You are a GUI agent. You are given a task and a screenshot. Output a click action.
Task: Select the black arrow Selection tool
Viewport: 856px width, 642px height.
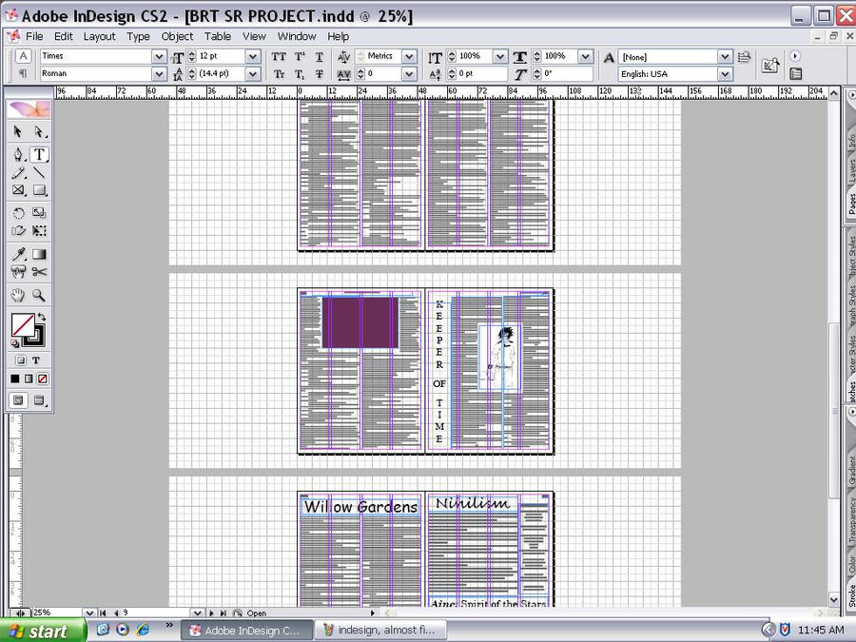pyautogui.click(x=18, y=131)
